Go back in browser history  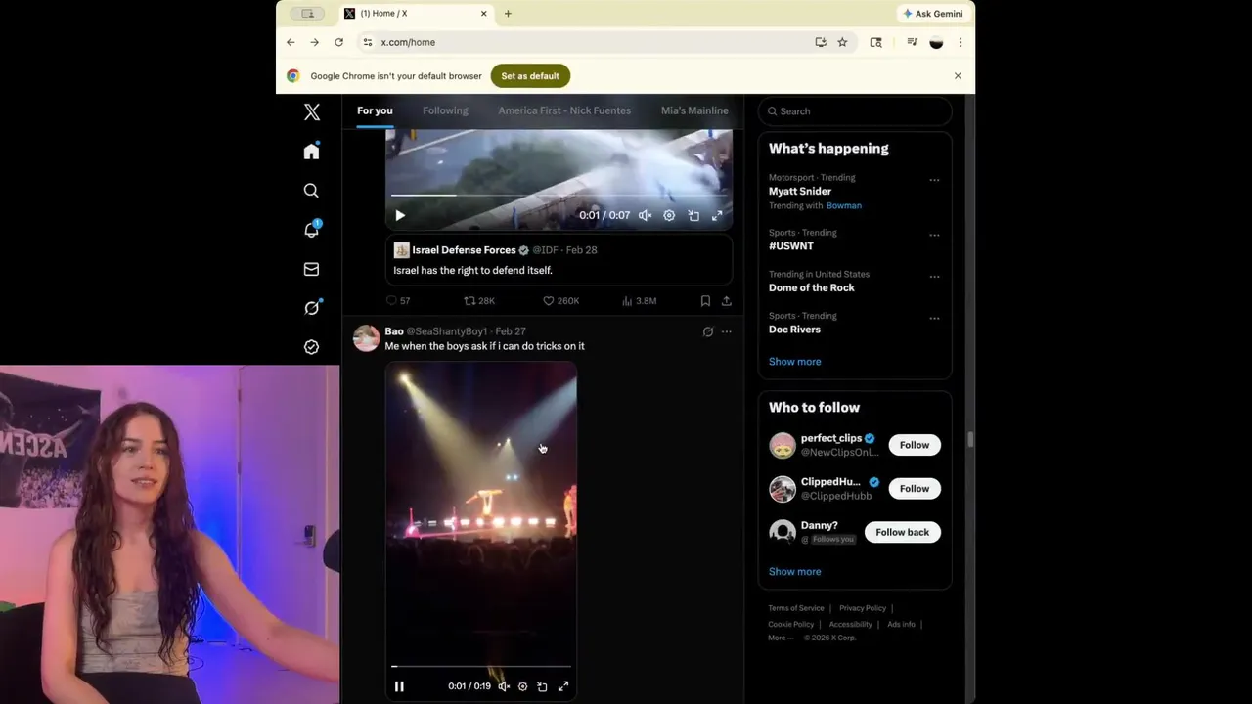291,42
